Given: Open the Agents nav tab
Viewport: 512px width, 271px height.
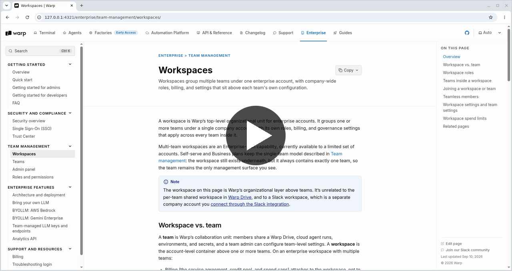Looking at the screenshot, I should (72, 33).
